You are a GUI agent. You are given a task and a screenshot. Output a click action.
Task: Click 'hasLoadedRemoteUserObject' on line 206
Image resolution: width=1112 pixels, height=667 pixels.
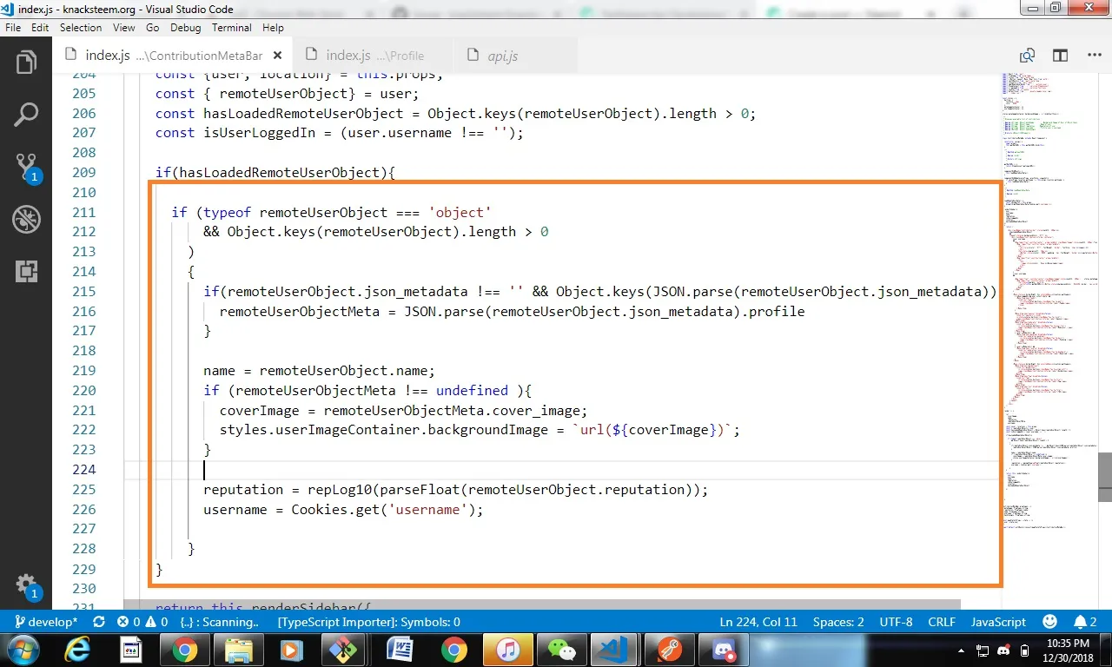(303, 114)
